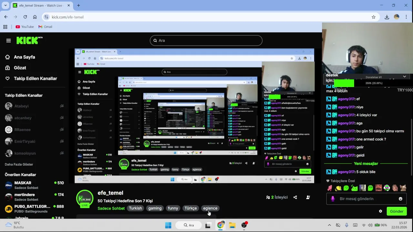The height and width of the screenshot is (232, 413).
Task: Open the efe_temel channel name
Action: pyautogui.click(x=110, y=193)
